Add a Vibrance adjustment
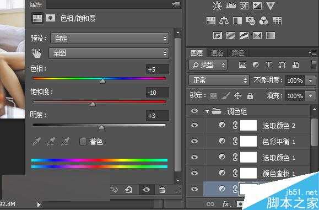 click(271, 6)
